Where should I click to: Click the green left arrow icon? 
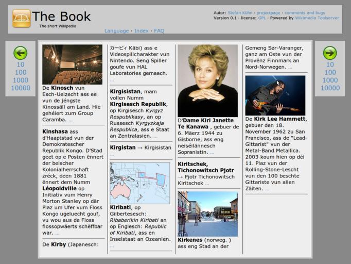pyautogui.click(x=21, y=53)
